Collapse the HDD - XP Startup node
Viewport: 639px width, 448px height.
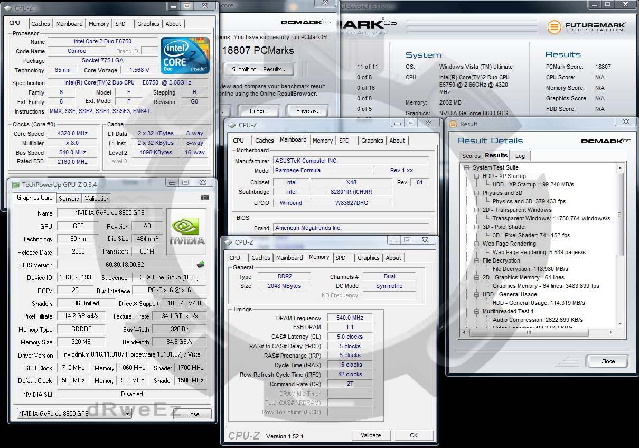476,176
